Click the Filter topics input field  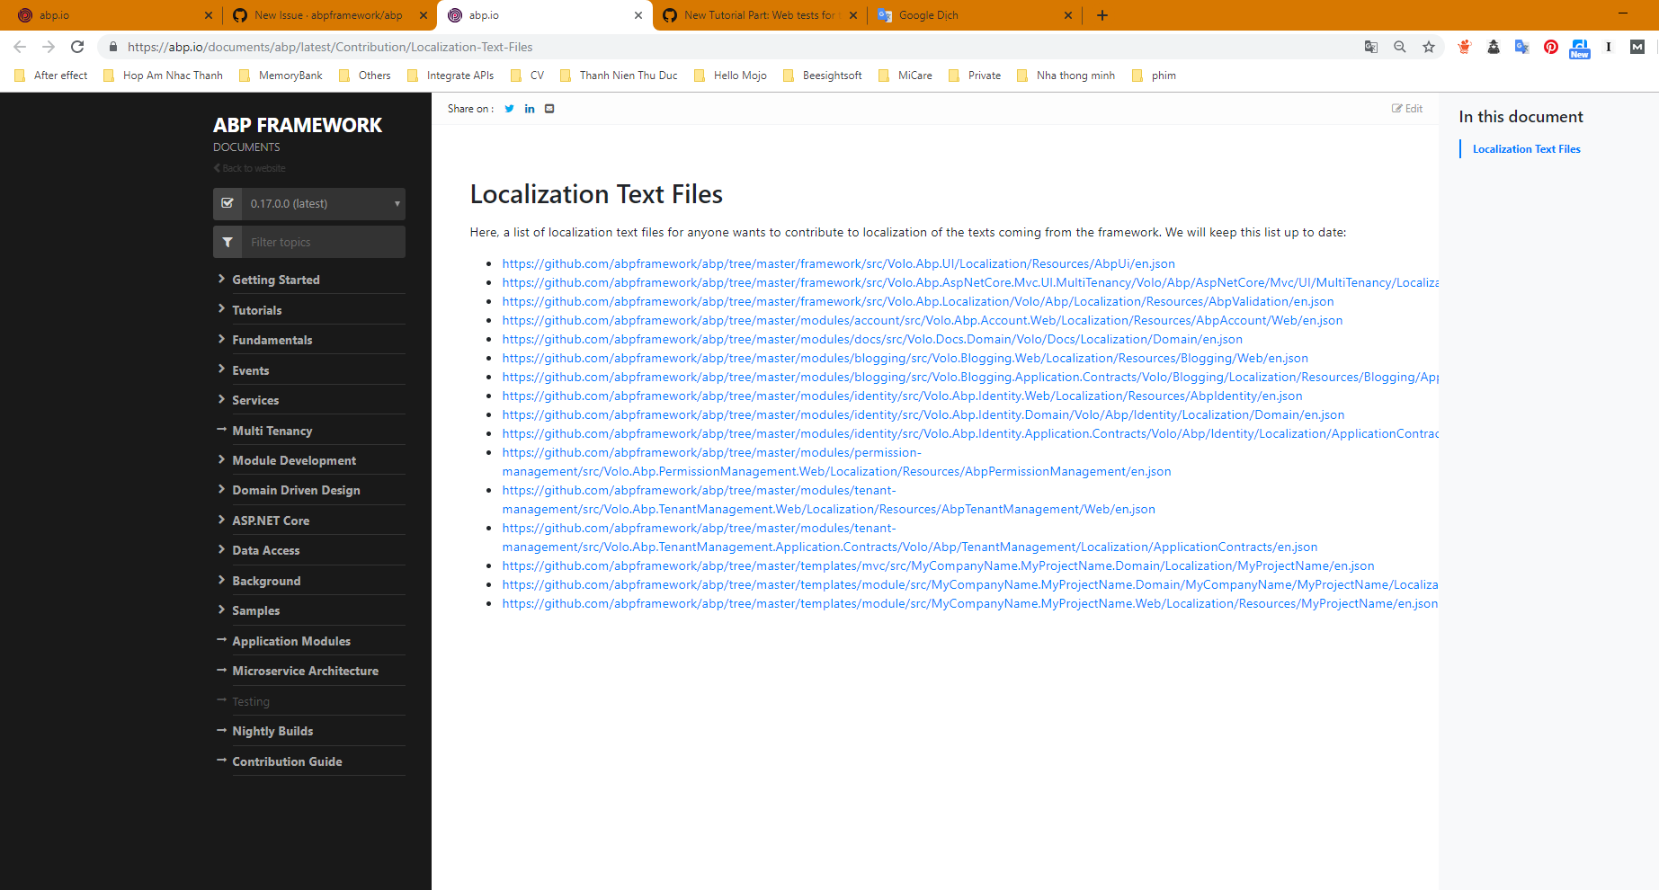click(x=323, y=242)
